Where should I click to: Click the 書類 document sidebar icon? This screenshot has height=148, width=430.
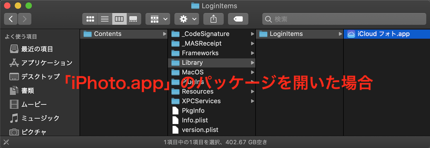click(x=14, y=90)
